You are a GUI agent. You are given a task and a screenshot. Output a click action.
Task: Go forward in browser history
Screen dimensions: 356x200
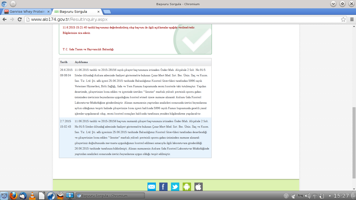tap(12, 20)
